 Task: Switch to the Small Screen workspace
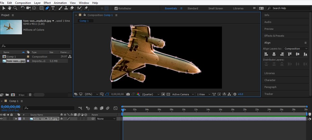click(x=215, y=8)
